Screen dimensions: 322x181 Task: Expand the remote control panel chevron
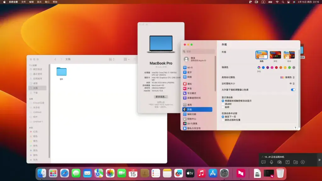coord(319,160)
